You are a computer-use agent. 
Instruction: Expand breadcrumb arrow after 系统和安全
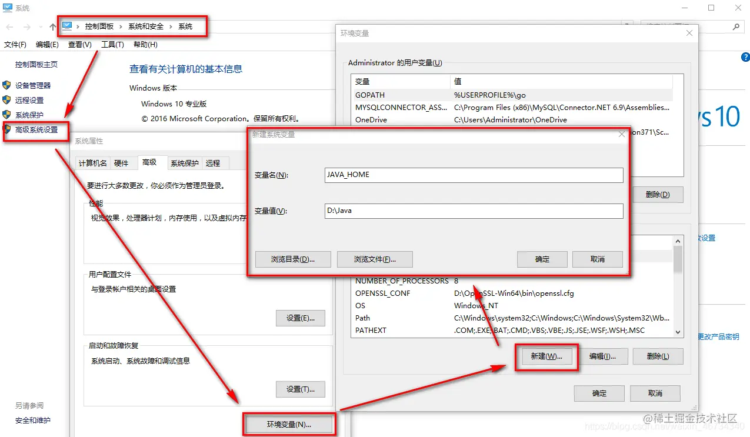click(x=172, y=26)
